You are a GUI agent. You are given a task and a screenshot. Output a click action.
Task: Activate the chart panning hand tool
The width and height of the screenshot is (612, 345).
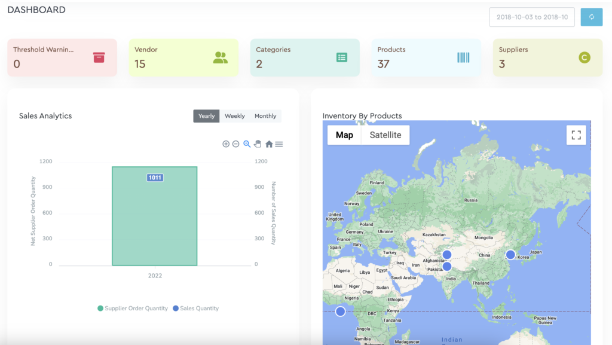[x=258, y=144]
